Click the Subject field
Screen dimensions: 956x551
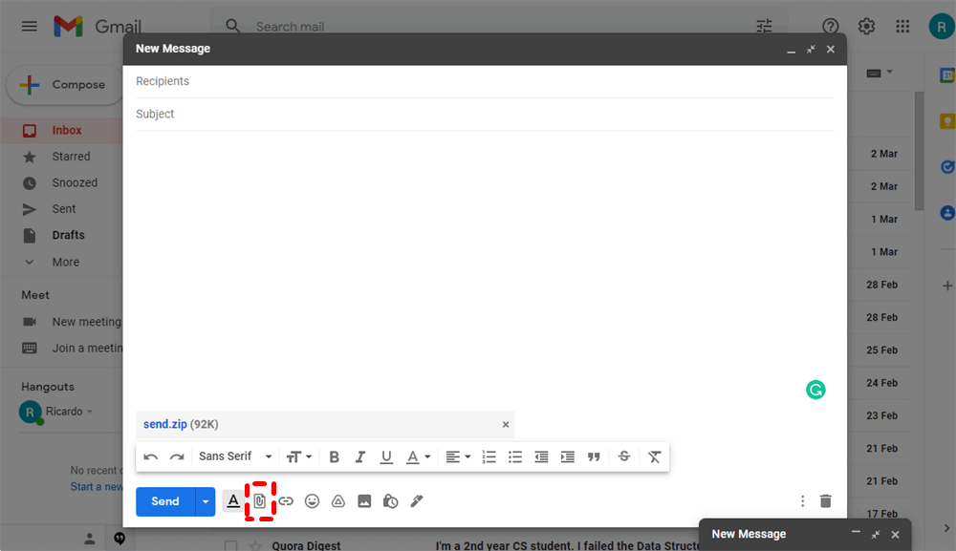tap(485, 114)
